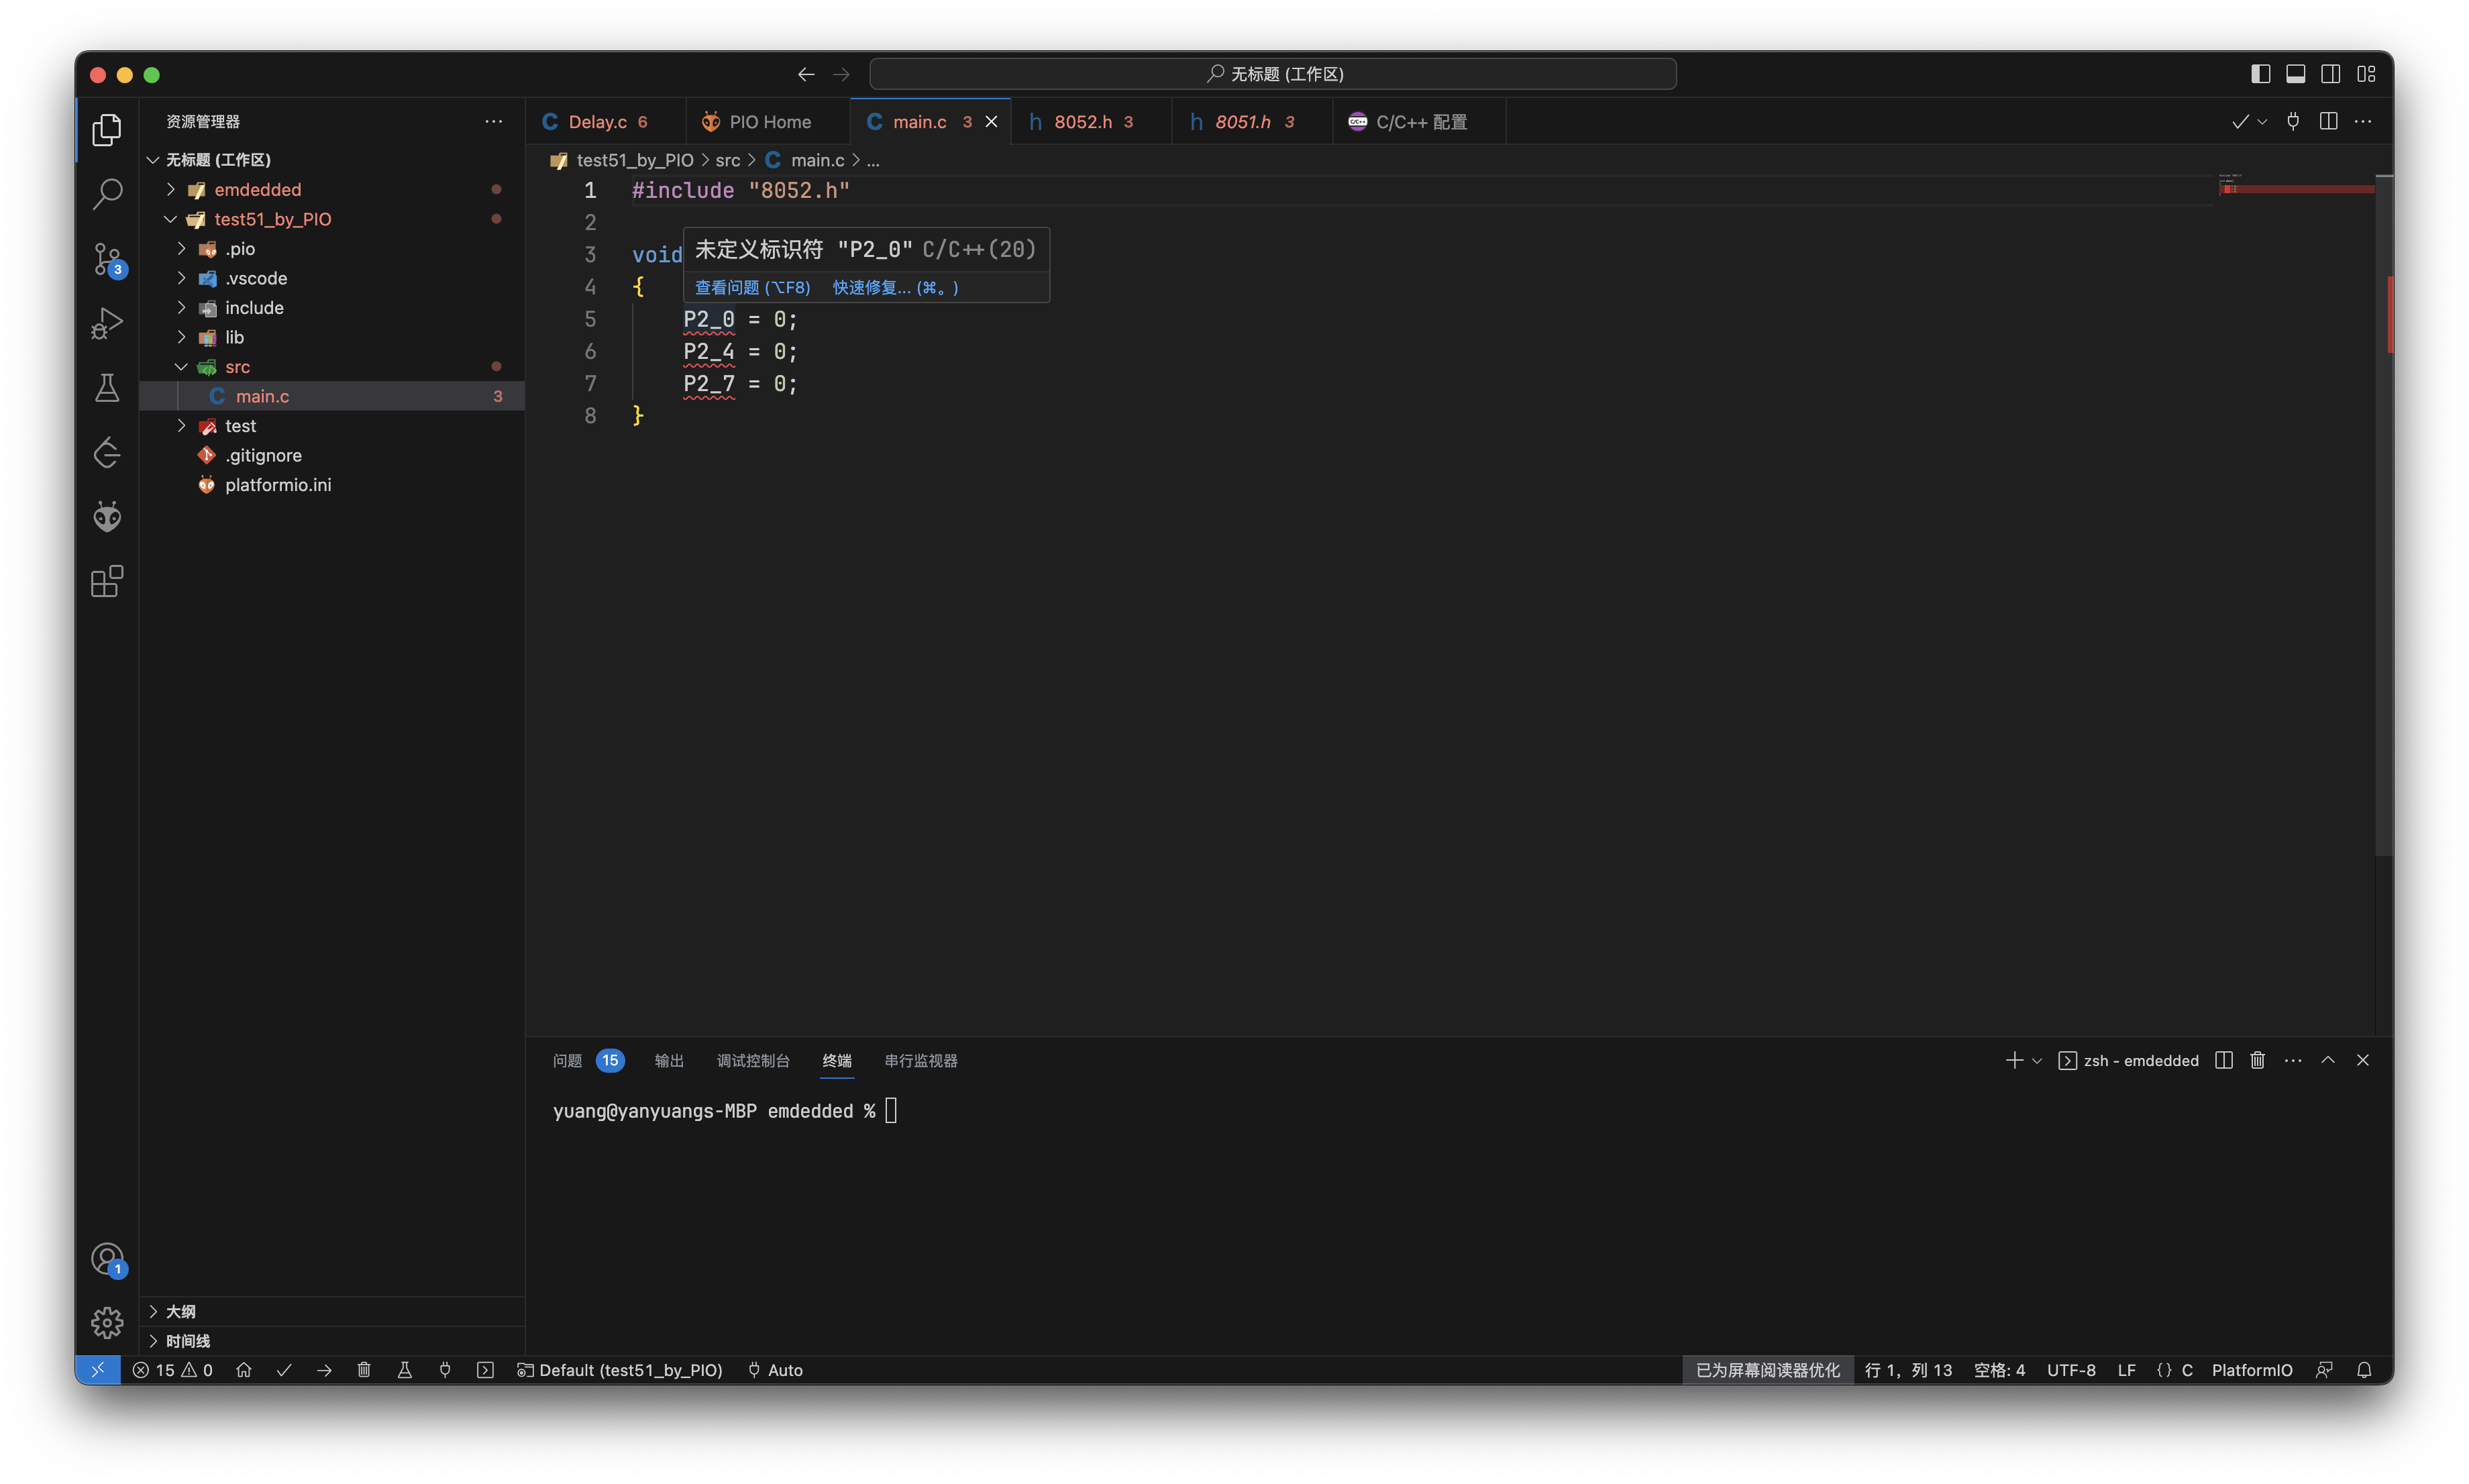Click PlatformIO Clean trash icon in status bar
The height and width of the screenshot is (1484, 2469).
tap(364, 1370)
